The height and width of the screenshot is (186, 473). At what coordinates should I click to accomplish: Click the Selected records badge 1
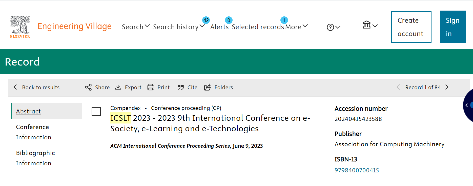pos(284,20)
